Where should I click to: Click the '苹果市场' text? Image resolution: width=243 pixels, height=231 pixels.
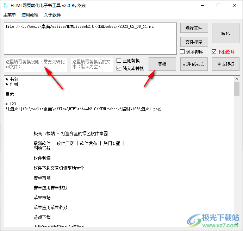[42, 198]
